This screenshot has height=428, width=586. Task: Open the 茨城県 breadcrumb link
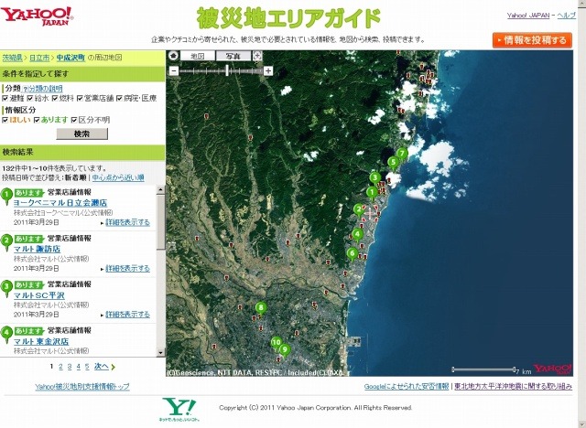[12, 58]
